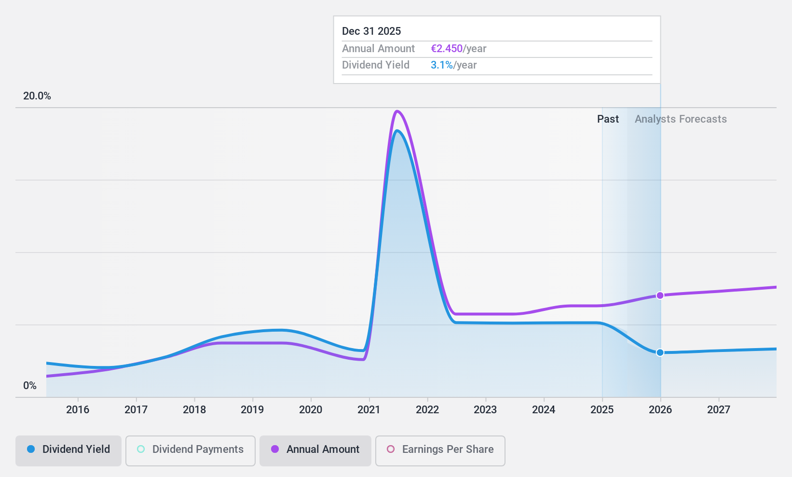Click the purple line peak in 2021

[x=397, y=112]
